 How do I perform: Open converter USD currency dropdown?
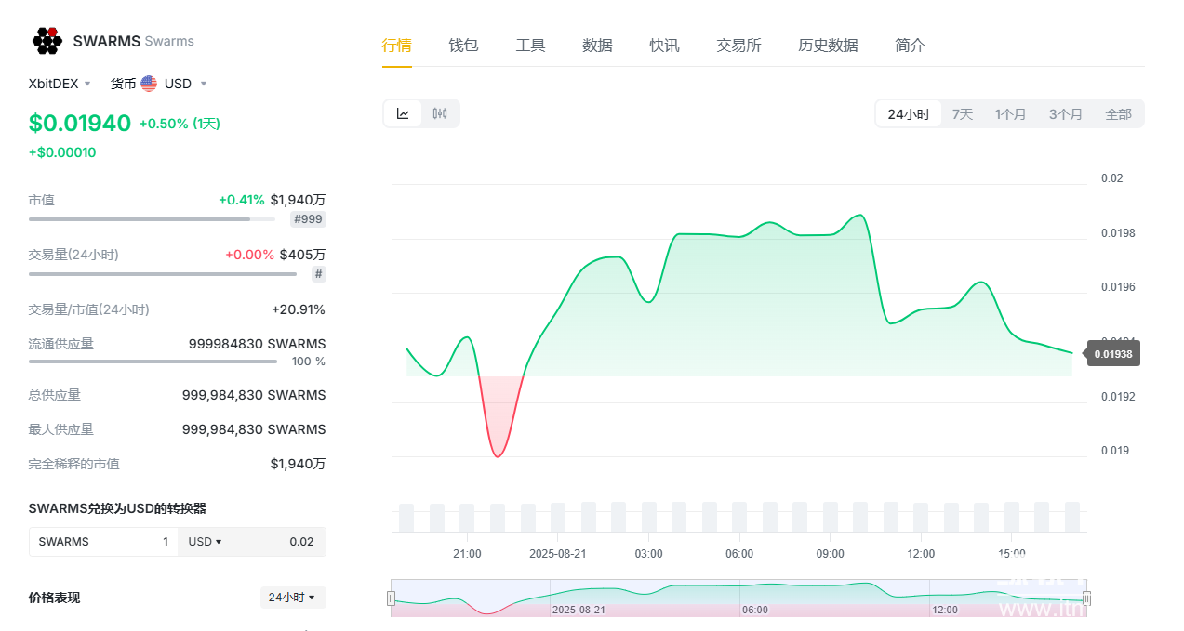coord(205,542)
